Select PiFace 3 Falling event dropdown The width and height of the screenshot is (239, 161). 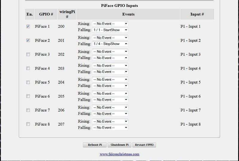pyautogui.click(x=110, y=58)
